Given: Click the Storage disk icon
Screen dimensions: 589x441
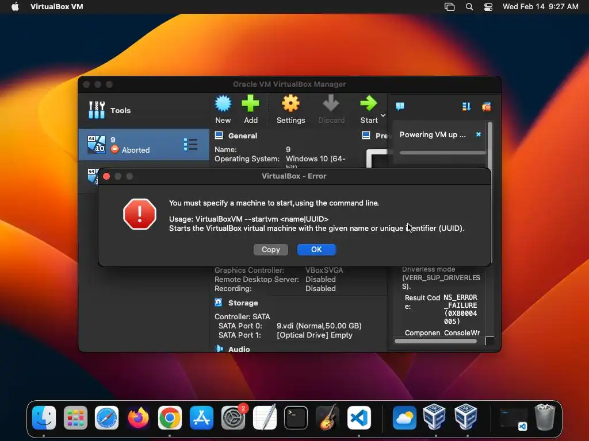Looking at the screenshot, I should [x=218, y=302].
